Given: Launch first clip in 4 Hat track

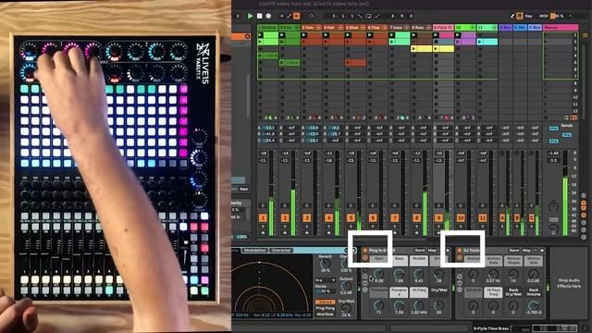Looking at the screenshot, I should click(x=326, y=35).
